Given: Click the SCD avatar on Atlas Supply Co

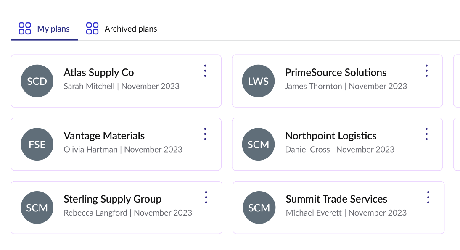Looking at the screenshot, I should pos(37,82).
